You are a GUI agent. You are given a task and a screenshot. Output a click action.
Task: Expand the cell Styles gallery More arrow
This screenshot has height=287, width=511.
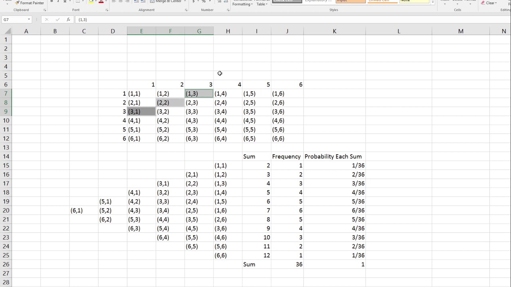point(433,2)
